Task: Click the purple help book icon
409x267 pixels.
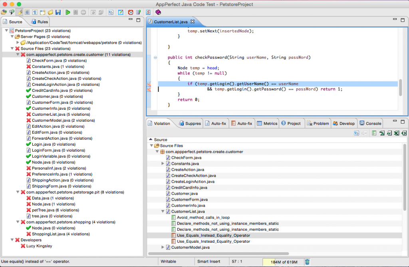Action: pos(158,12)
